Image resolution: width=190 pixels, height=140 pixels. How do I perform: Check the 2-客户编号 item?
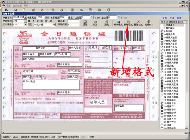[x=162, y=28]
